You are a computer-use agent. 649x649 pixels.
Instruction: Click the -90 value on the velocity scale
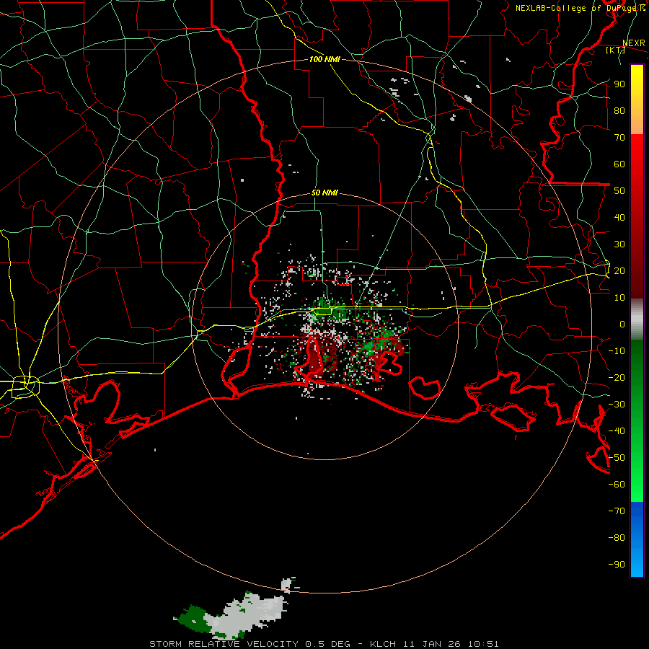coord(617,565)
